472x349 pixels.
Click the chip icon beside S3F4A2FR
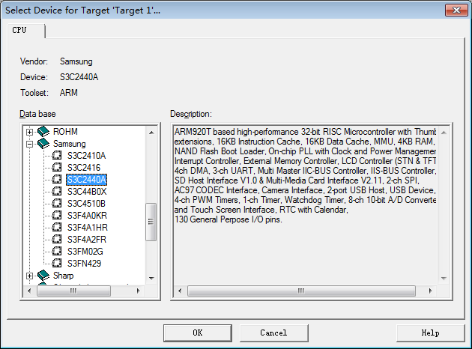coord(57,240)
